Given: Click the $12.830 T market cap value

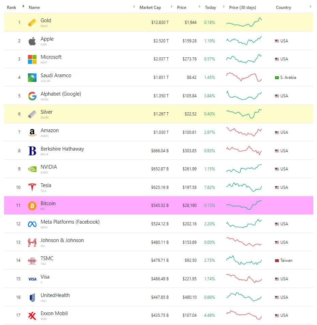Looking at the screenshot, I should coord(160,23).
